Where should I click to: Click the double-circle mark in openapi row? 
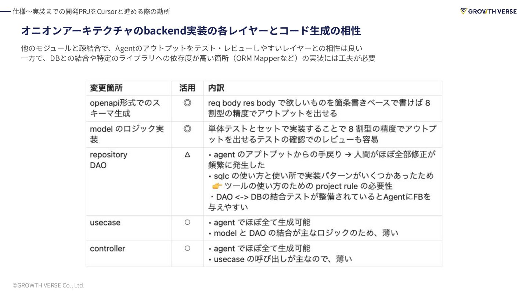pyautogui.click(x=187, y=103)
